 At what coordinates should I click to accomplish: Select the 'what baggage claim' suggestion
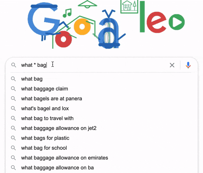[x=44, y=89]
